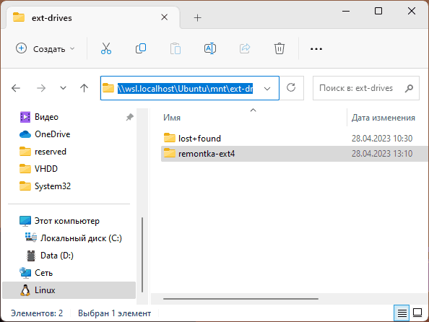Go up one folder level
Viewport: 429px width, 322px height.
pyautogui.click(x=84, y=88)
